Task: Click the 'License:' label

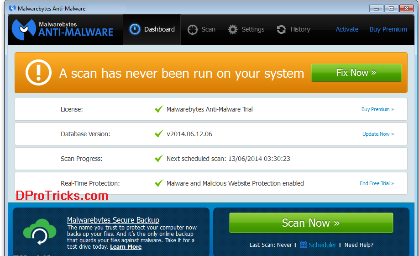Action: pos(72,109)
